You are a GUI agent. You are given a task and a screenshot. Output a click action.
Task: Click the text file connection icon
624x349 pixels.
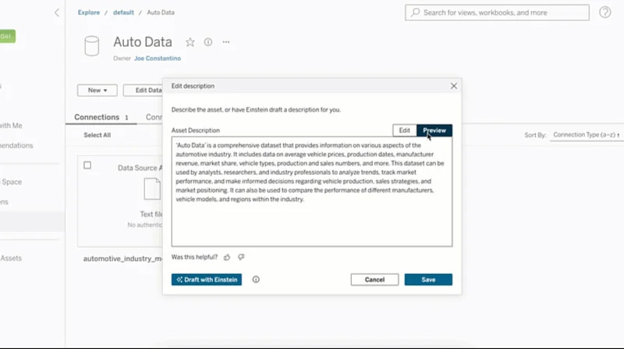(151, 190)
